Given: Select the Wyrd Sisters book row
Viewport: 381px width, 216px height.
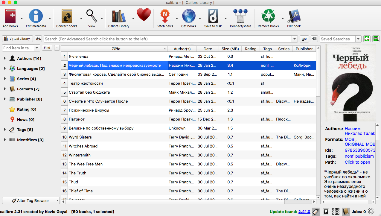Looking at the screenshot, I should (189, 137).
